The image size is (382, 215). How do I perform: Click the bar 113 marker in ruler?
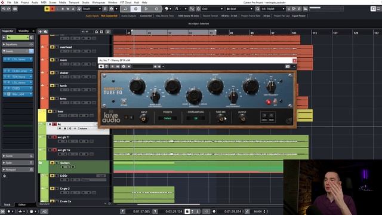point(315,33)
